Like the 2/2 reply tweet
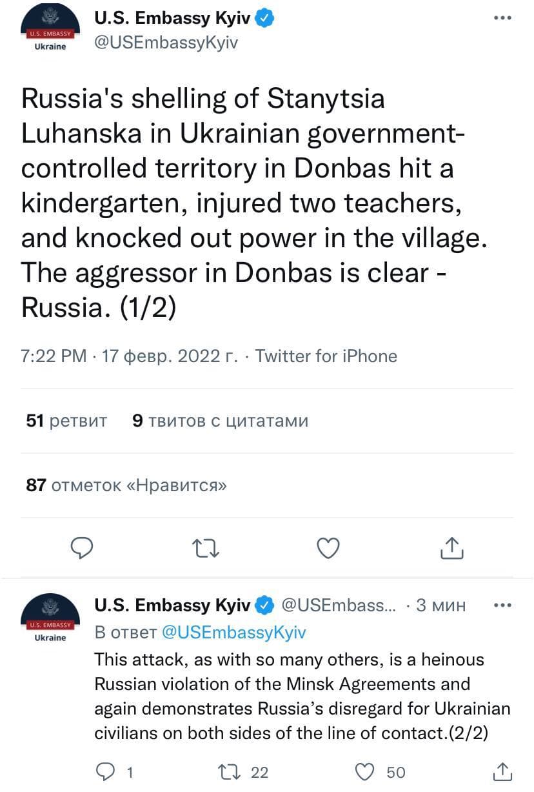Screen dimensions: 534x792 click(366, 771)
